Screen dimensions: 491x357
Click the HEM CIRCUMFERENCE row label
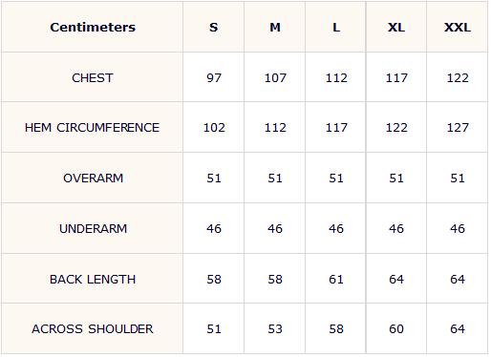pyautogui.click(x=93, y=128)
